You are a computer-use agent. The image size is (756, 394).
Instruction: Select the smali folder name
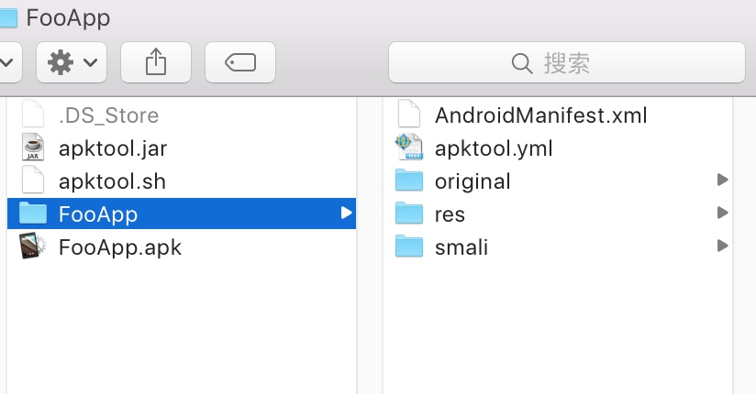click(461, 247)
